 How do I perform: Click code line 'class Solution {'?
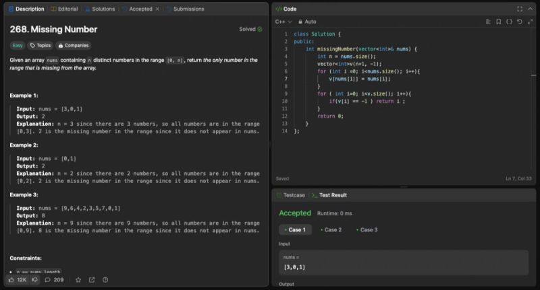[x=317, y=34]
